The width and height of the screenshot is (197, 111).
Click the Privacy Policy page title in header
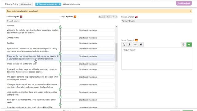tap(12, 4)
